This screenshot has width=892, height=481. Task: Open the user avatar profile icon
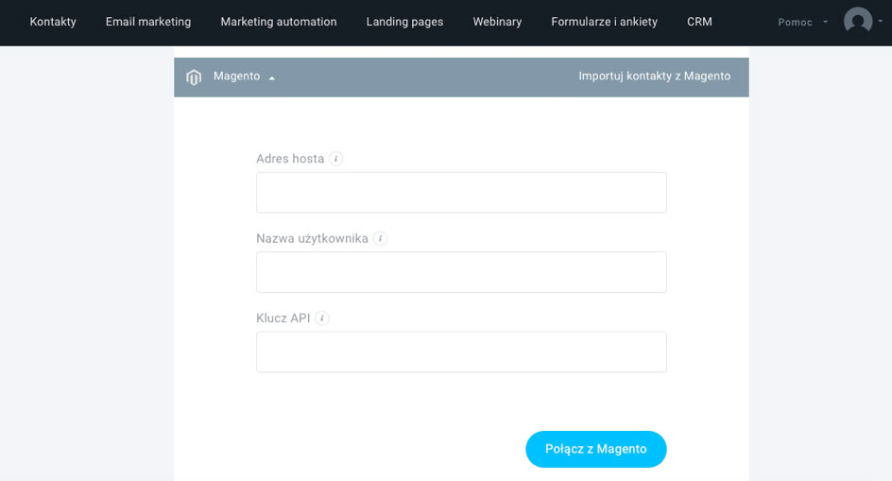[858, 21]
